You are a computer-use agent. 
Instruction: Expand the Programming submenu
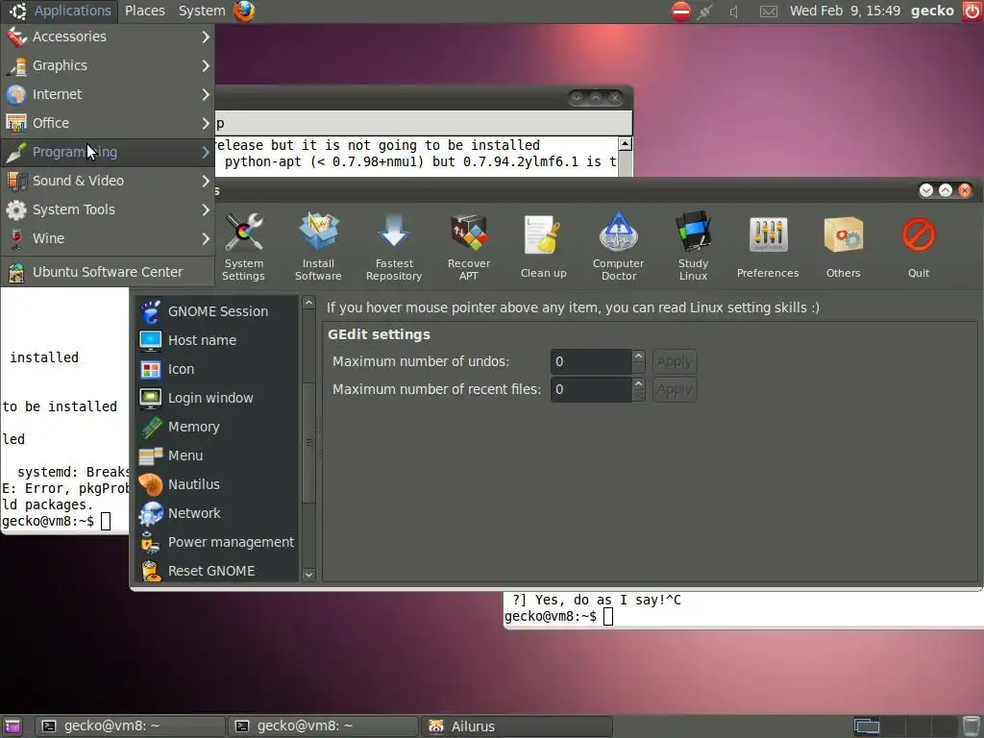click(x=108, y=152)
